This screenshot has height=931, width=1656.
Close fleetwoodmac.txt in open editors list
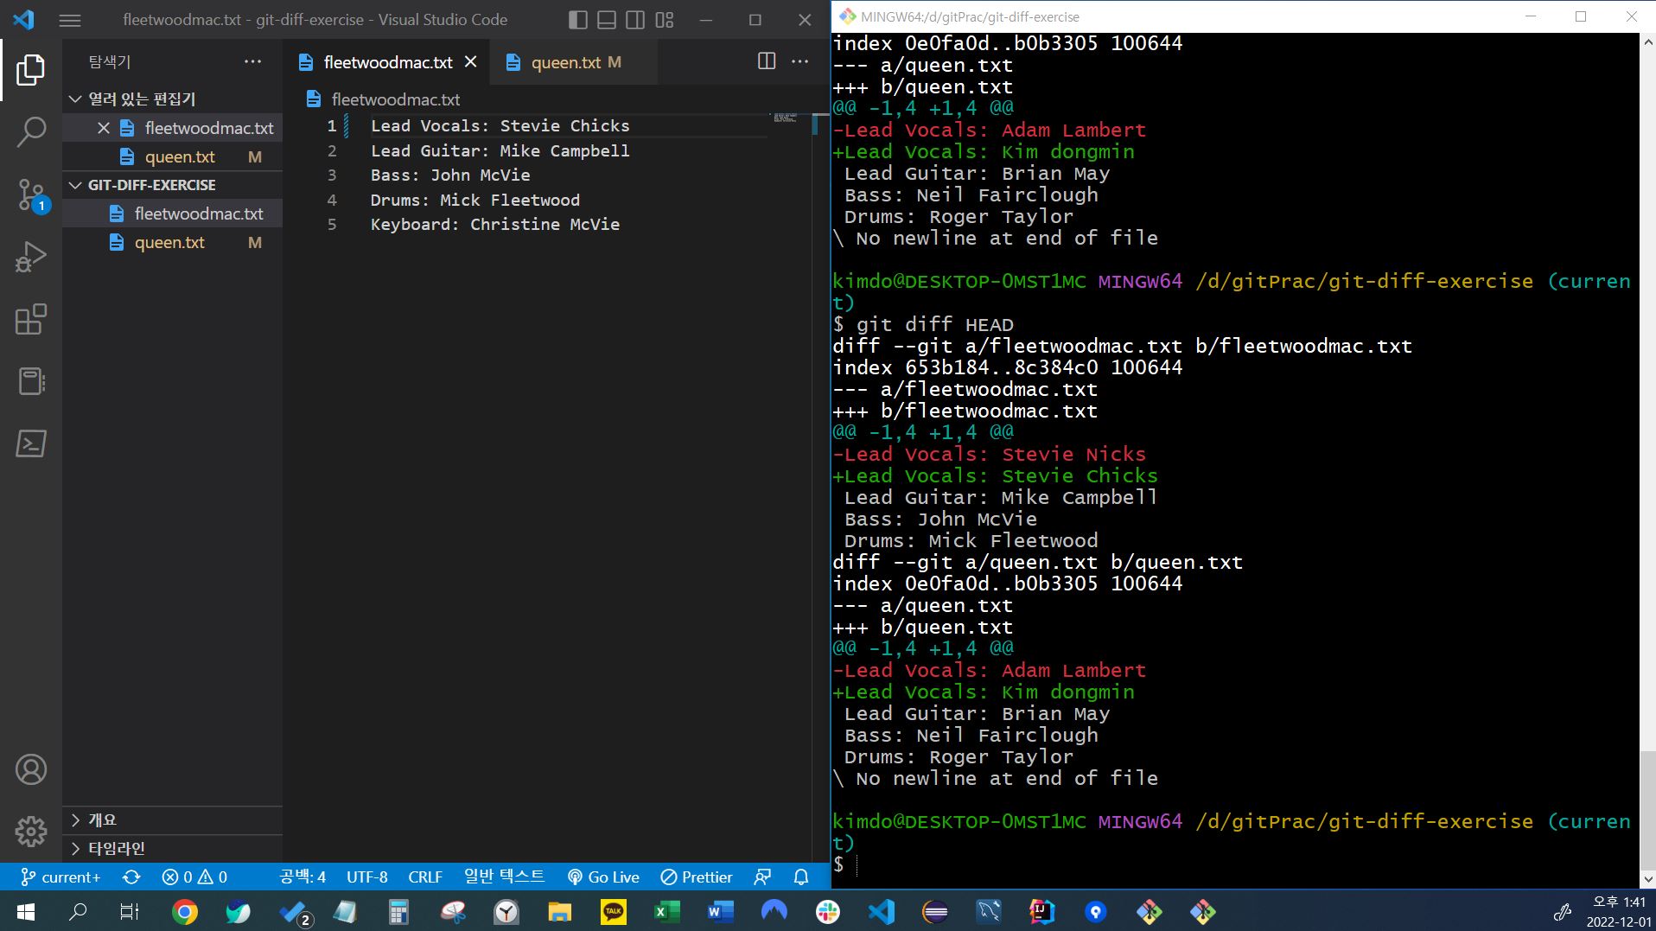[x=103, y=128]
